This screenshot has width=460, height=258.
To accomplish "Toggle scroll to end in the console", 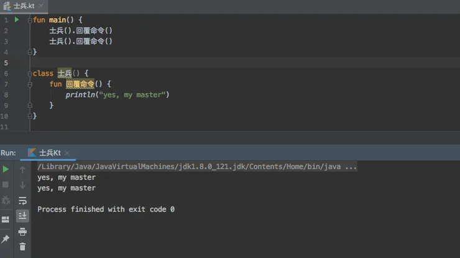I will 22,216.
